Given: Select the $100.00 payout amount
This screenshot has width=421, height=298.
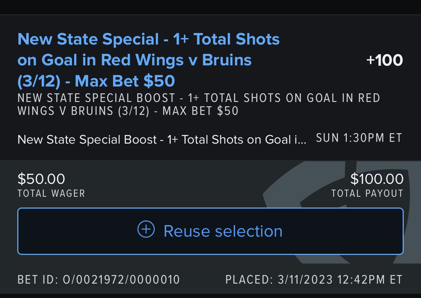Looking at the screenshot, I should pos(377,179).
